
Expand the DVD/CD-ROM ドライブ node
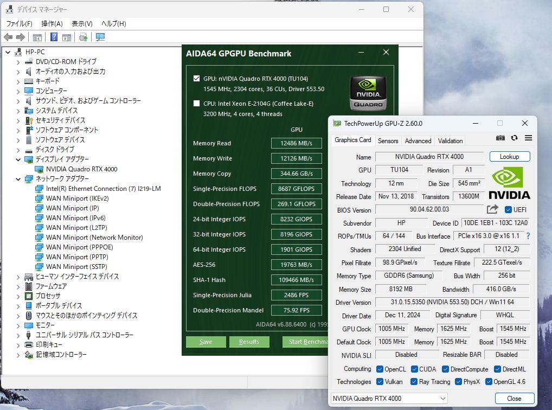pyautogui.click(x=18, y=62)
